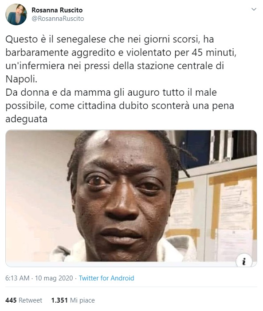Open the Rosanna Ruscito display name
The height and width of the screenshot is (311, 263).
click(57, 10)
